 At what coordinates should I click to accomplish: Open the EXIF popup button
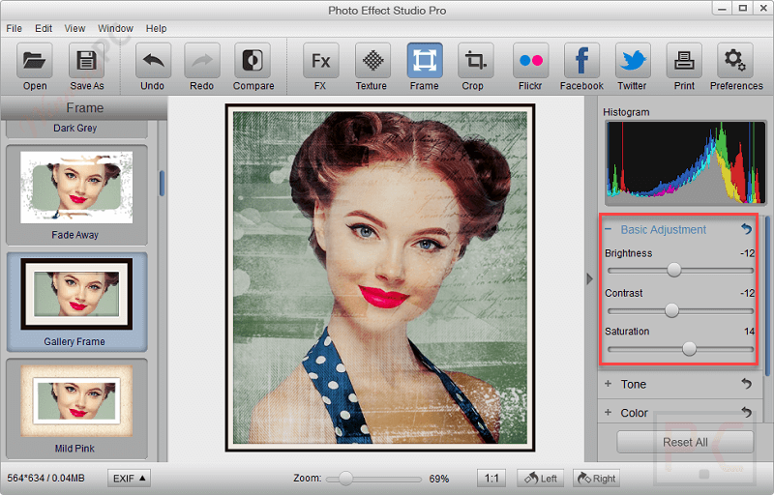tap(129, 478)
